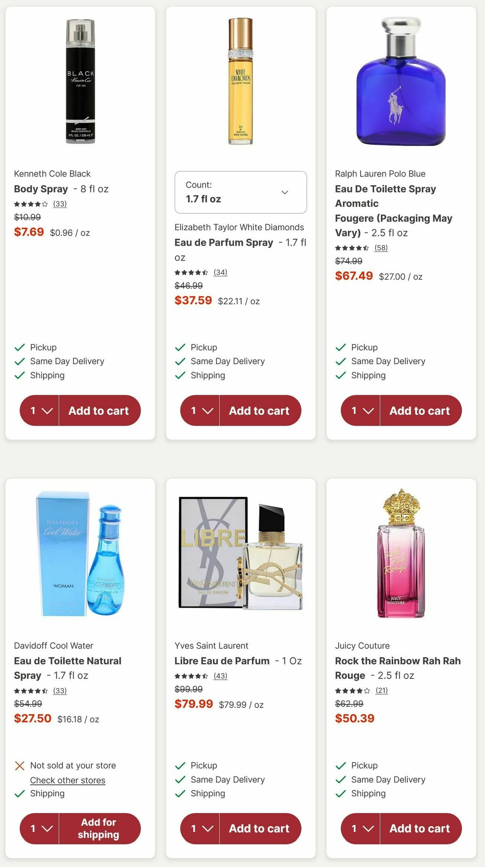The image size is (485, 867).
Task: Expand quantity dropdown for Libre Eau de Parfum
Action: (x=199, y=829)
